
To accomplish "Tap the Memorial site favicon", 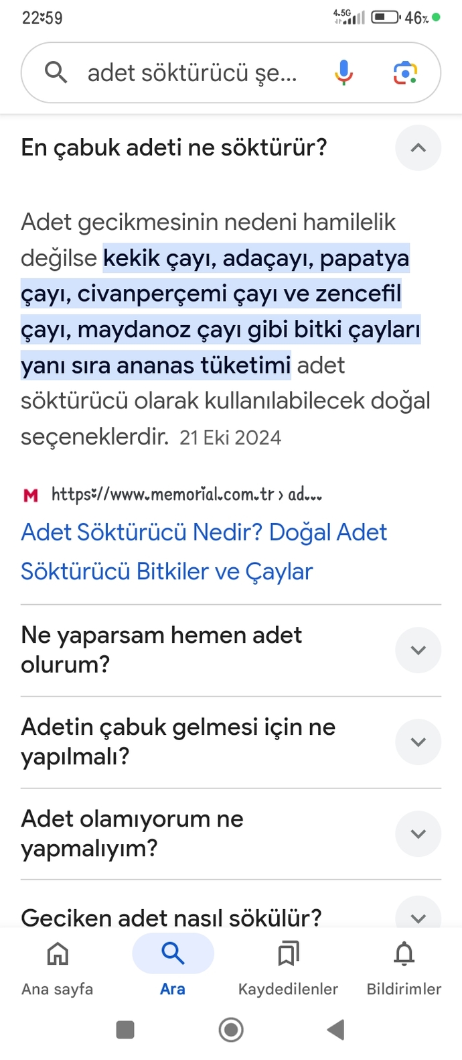I will (x=31, y=495).
